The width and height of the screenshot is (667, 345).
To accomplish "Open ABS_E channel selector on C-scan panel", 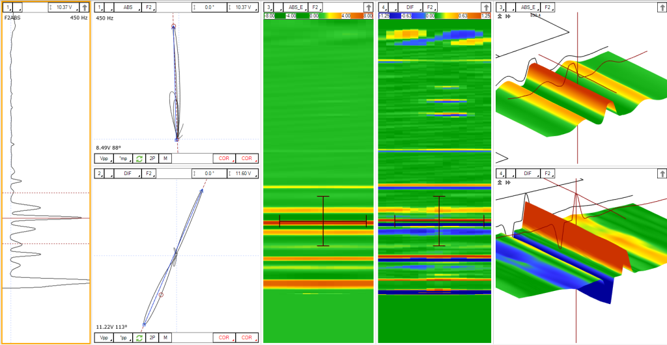I will [x=296, y=7].
